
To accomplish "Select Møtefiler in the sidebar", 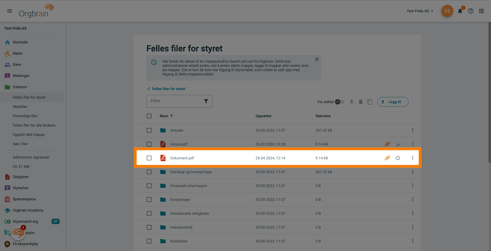I will (20, 107).
